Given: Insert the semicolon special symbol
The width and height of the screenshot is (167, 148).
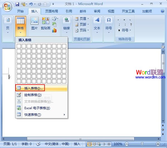Looking at the screenshot, I should [119, 25].
